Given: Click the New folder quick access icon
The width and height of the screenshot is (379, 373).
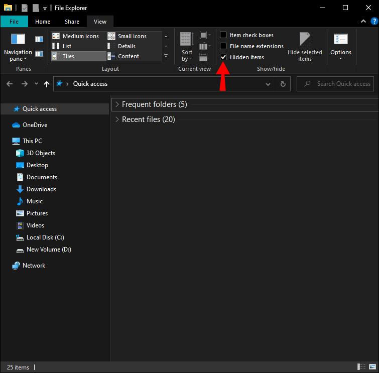Looking at the screenshot, I should point(36,8).
